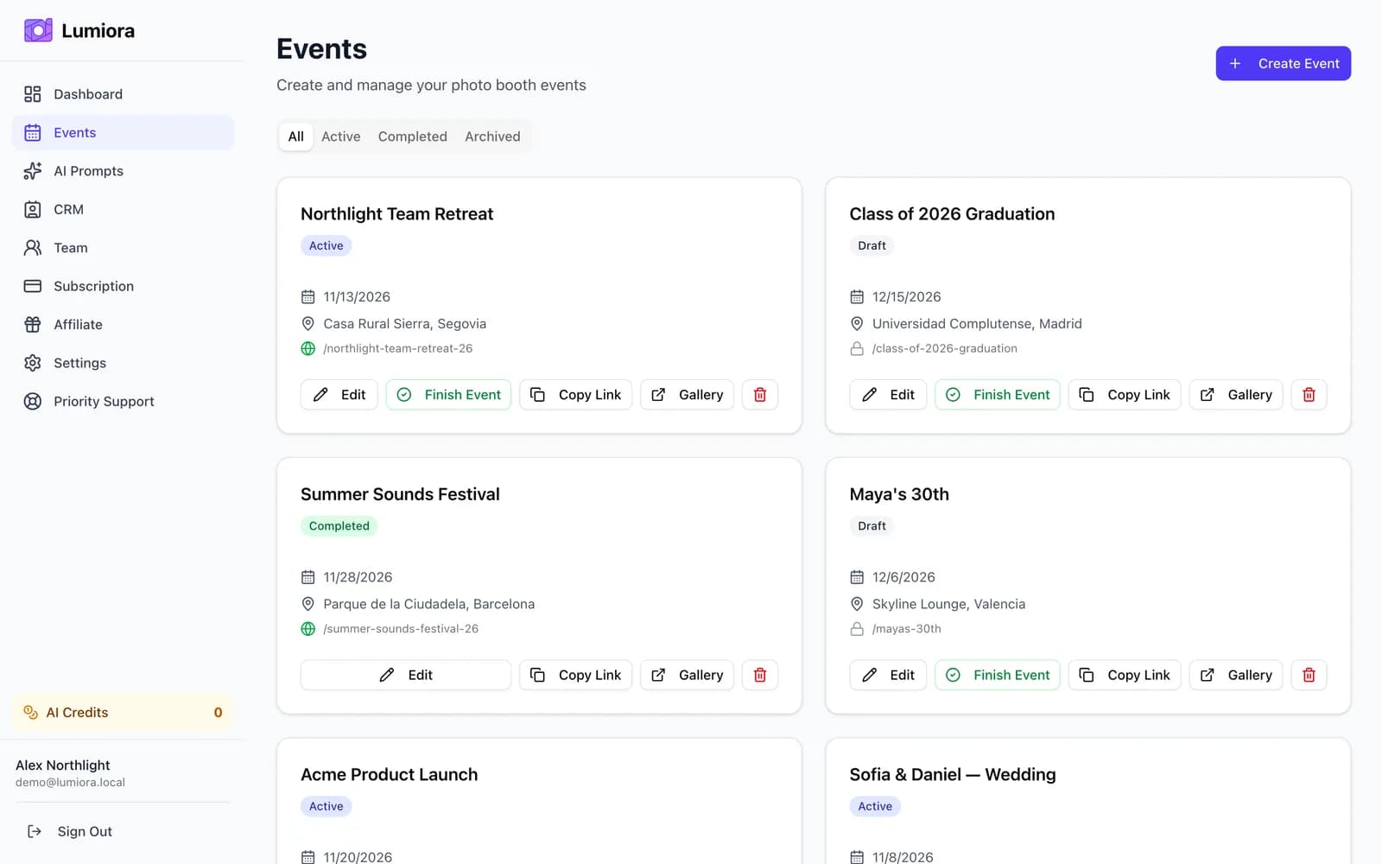The width and height of the screenshot is (1382, 864).
Task: Open the Team page
Action: [123, 248]
